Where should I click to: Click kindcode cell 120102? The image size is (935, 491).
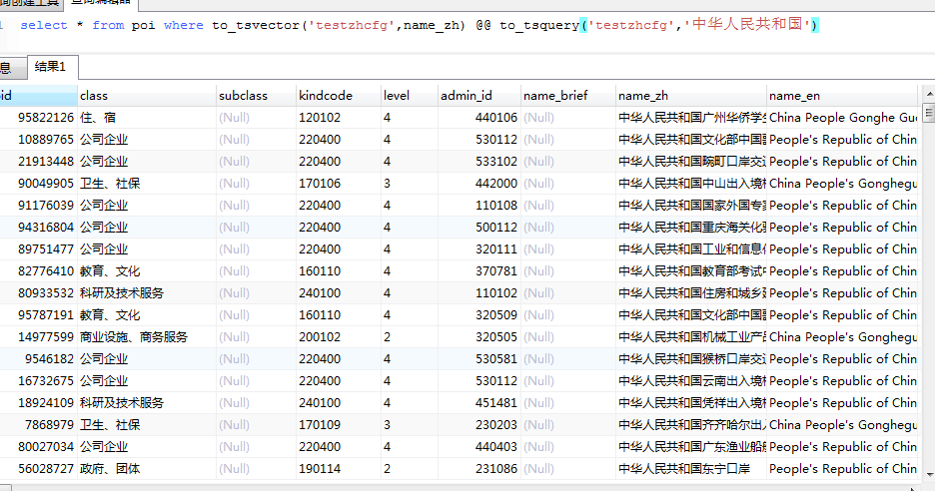[338, 118]
